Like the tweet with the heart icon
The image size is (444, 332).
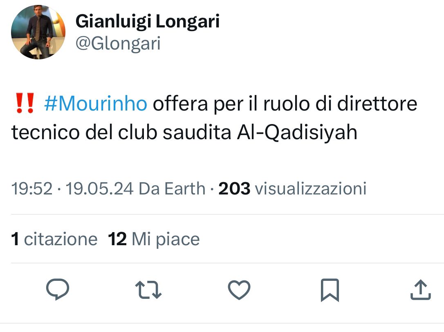click(239, 289)
